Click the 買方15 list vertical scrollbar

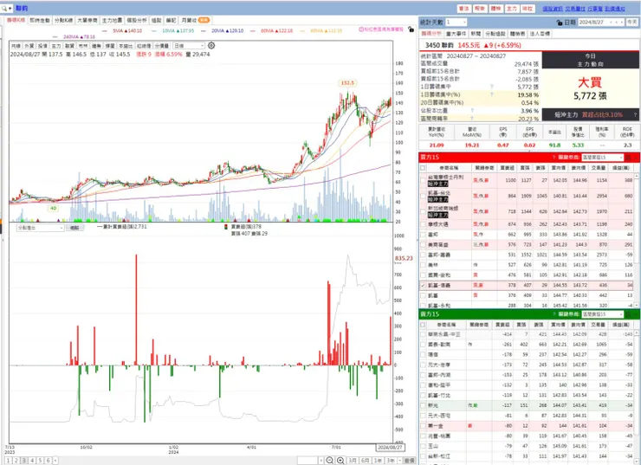637,240
